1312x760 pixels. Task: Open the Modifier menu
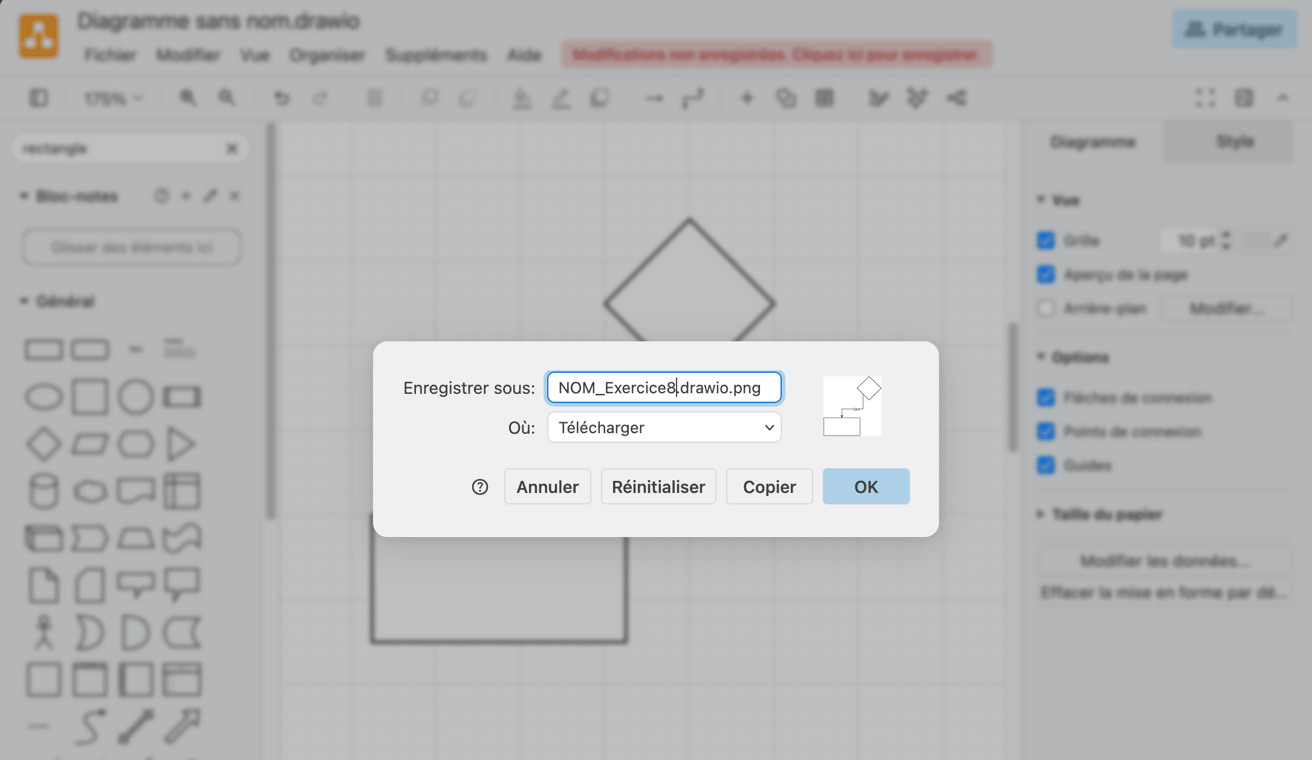coord(188,55)
